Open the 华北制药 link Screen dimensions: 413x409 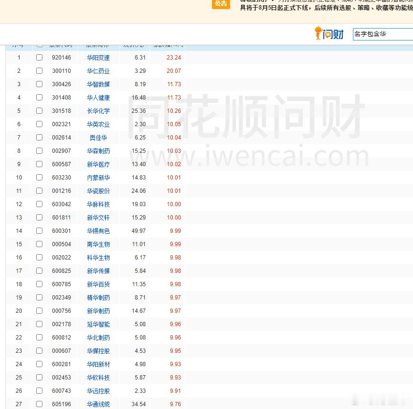tap(98, 338)
